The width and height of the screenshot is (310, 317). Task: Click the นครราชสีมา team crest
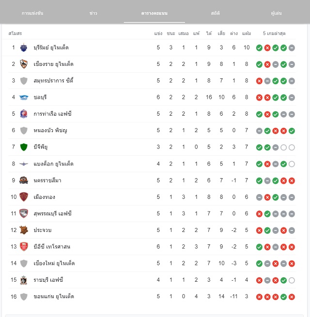(23, 180)
